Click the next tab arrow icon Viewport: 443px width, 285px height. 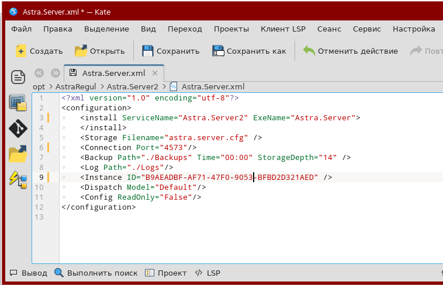coord(56,73)
